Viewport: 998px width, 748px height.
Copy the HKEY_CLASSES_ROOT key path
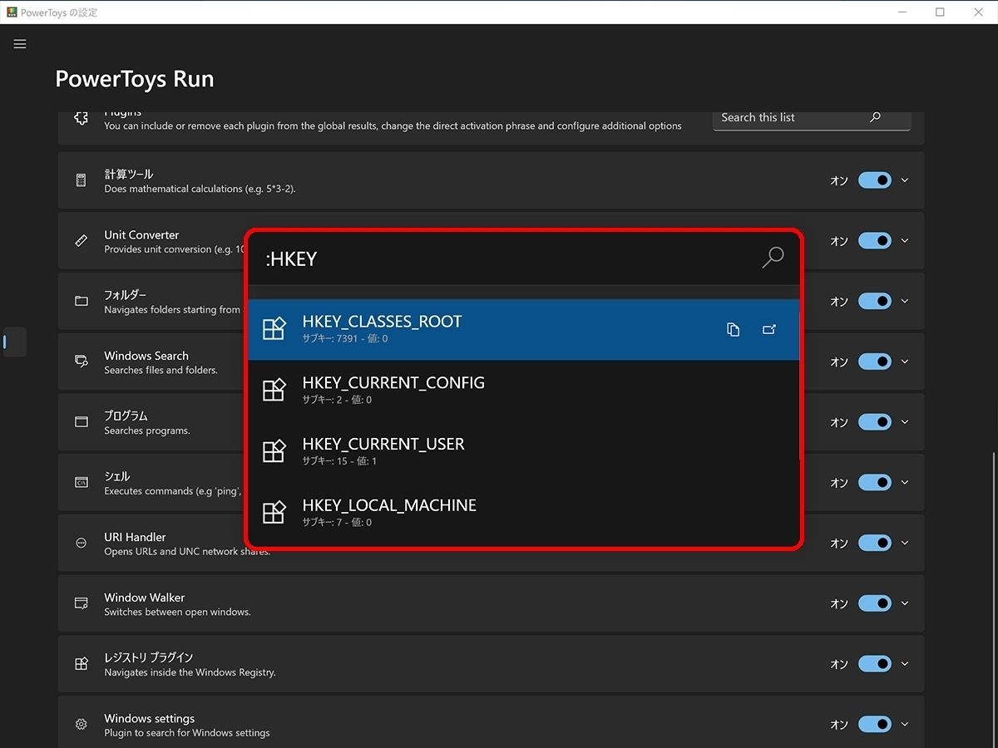pos(733,330)
